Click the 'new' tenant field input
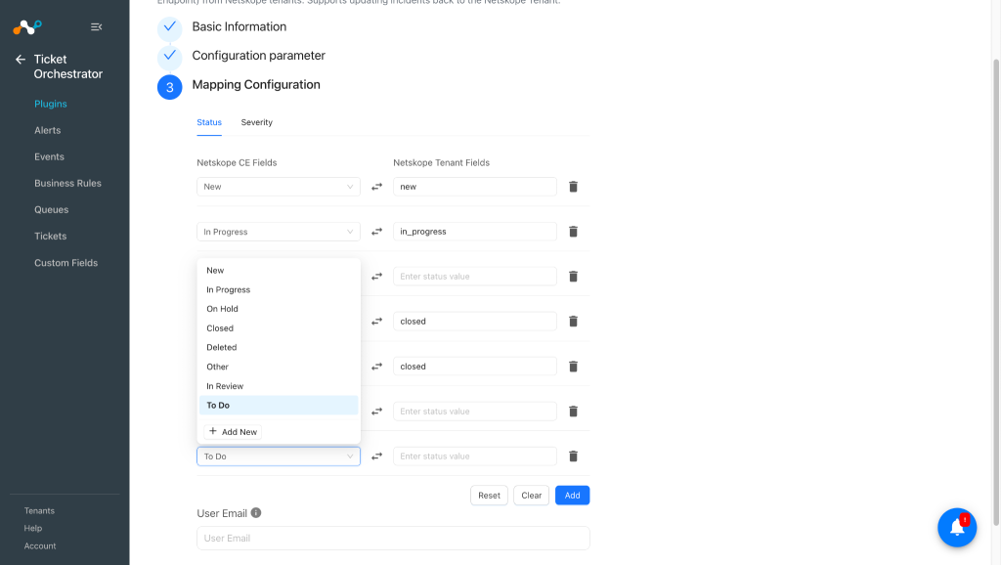 click(474, 187)
